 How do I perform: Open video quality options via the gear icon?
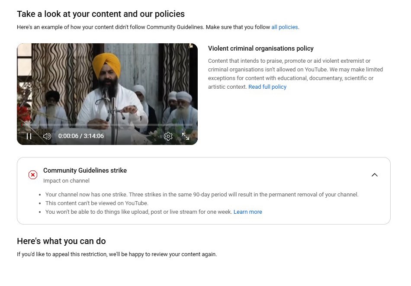point(168,136)
